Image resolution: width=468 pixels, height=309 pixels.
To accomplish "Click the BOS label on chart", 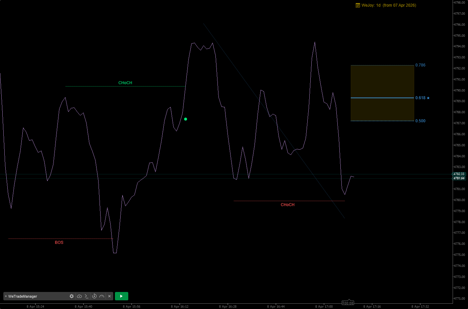I will (59, 242).
